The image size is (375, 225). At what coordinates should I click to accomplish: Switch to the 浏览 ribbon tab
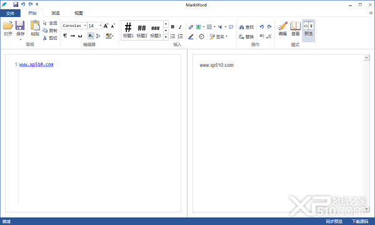(56, 13)
